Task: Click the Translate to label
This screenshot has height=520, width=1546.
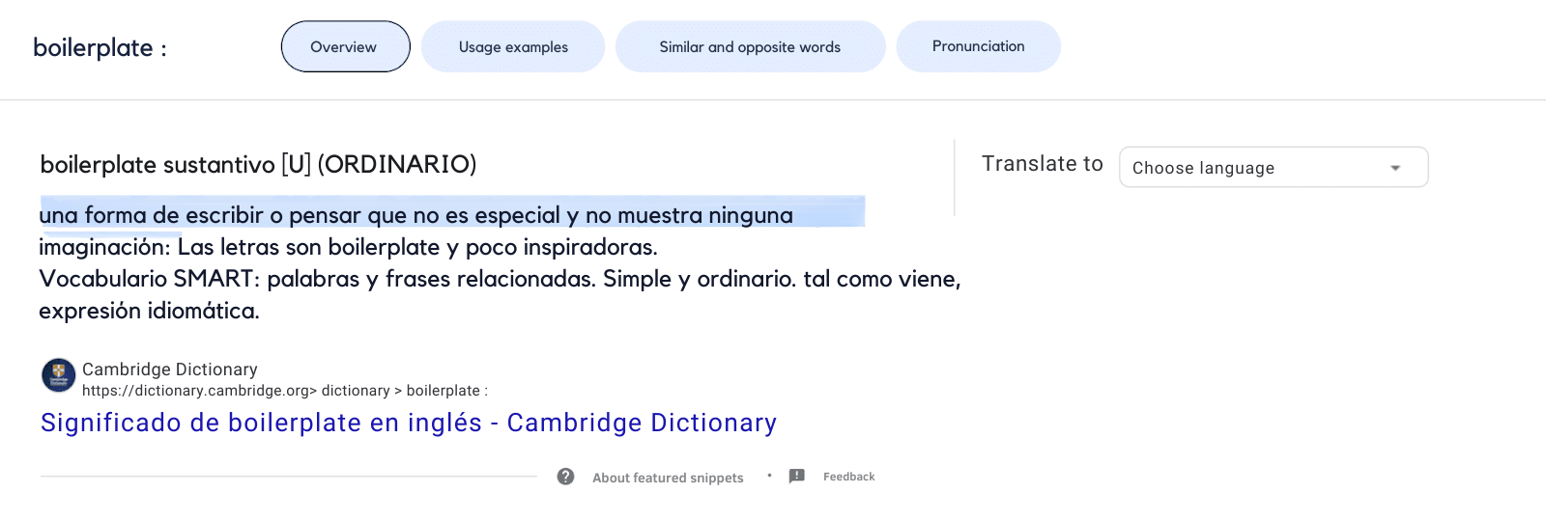Action: click(1042, 164)
